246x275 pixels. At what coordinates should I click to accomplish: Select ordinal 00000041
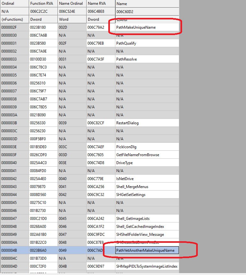click(14, 171)
